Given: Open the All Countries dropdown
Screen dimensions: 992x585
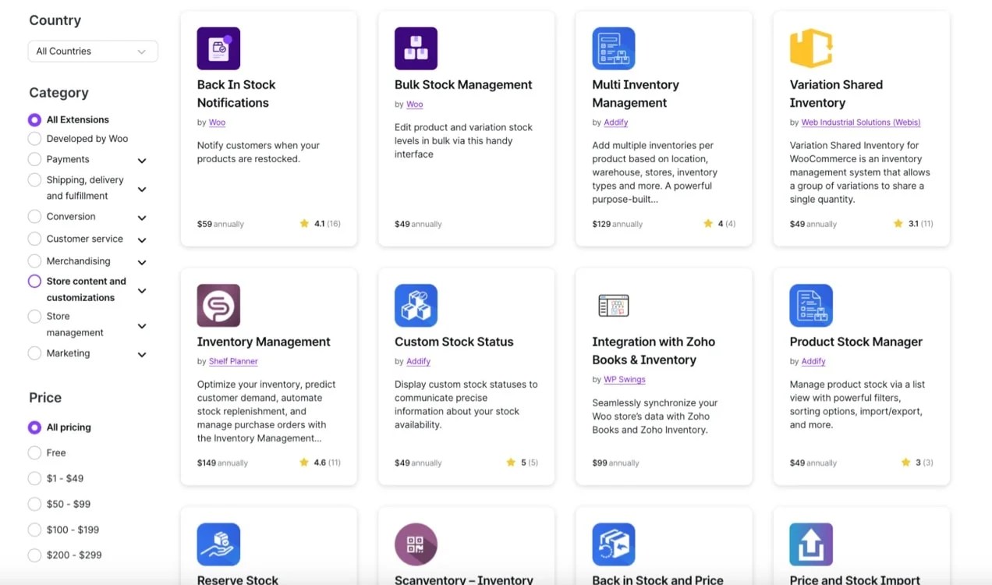Looking at the screenshot, I should pyautogui.click(x=93, y=51).
